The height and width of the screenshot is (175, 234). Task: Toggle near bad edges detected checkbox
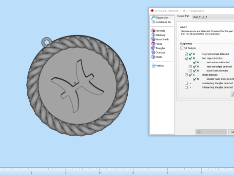coord(190,67)
